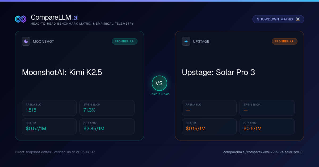Click the Moonshot crescent moon icon
The width and height of the screenshot is (319, 167).
click(26, 41)
